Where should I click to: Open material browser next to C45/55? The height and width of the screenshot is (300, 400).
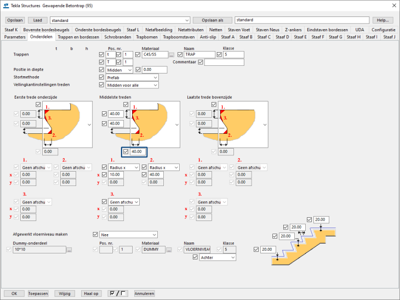pos(172,55)
